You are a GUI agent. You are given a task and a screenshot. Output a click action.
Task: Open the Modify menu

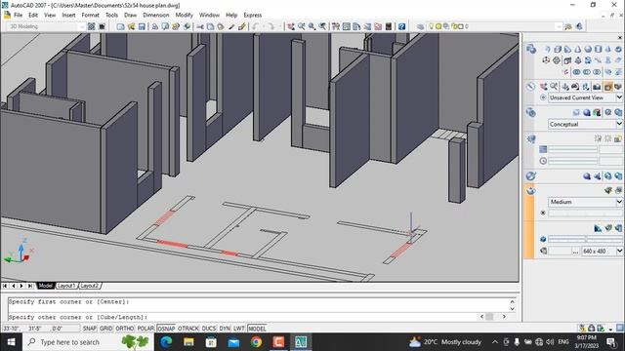(x=185, y=16)
